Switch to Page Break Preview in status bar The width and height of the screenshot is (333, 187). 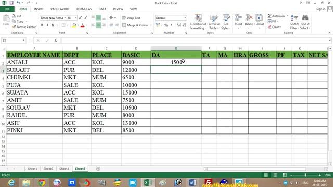(x=285, y=175)
